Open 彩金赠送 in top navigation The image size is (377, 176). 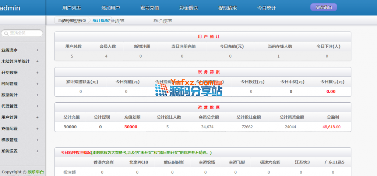click(188, 8)
